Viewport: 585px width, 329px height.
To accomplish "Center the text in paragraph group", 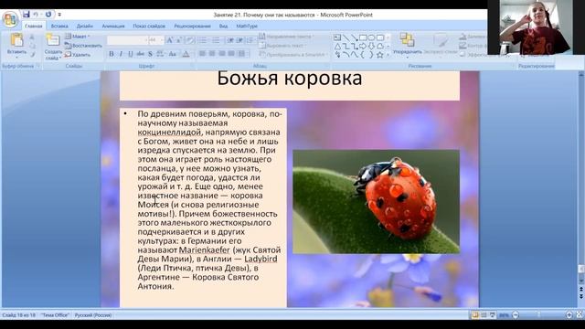I will [x=212, y=54].
